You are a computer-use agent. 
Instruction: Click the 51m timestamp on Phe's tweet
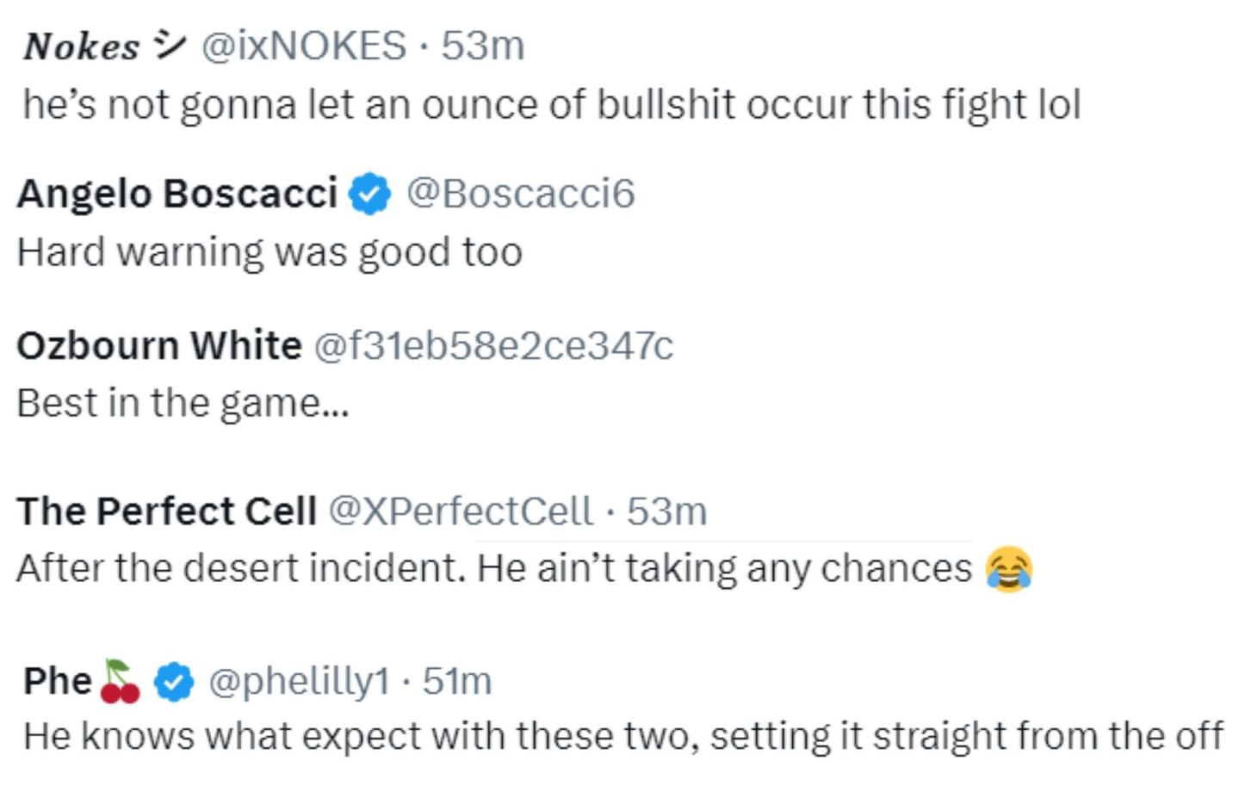tap(457, 682)
